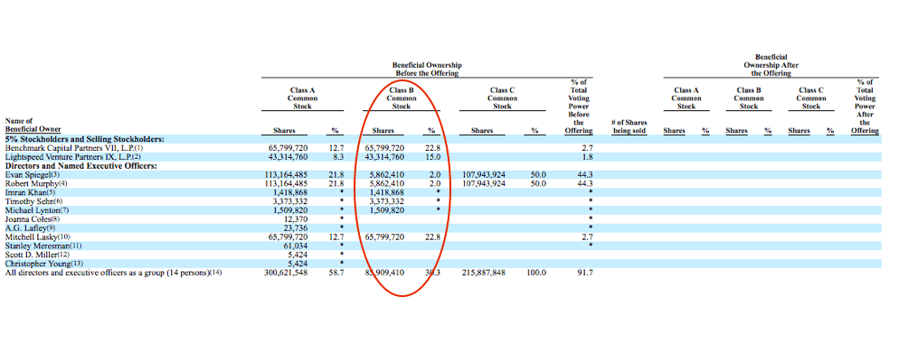Image resolution: width=908 pixels, height=344 pixels.
Task: Select Imran Khan's Class B shares '1,418,868'
Action: pyautogui.click(x=386, y=192)
